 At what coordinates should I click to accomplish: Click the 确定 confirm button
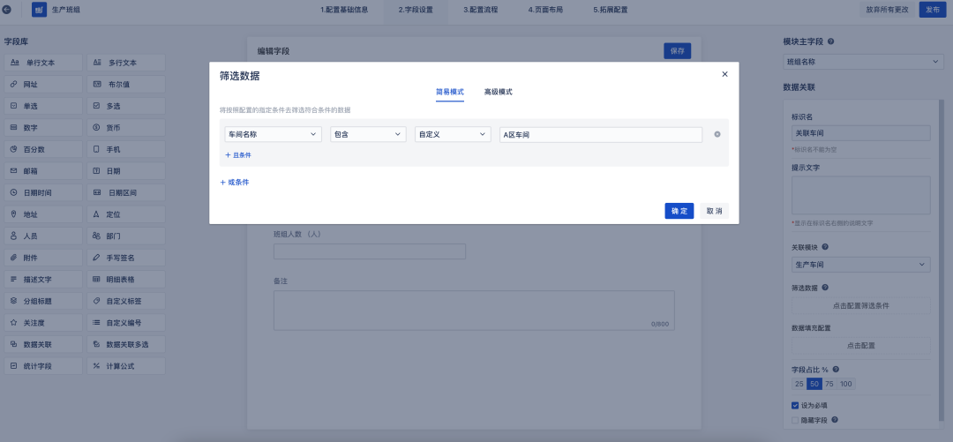click(x=679, y=211)
